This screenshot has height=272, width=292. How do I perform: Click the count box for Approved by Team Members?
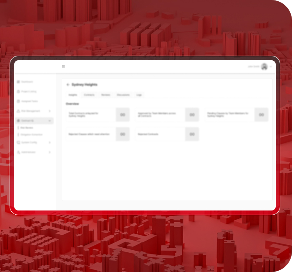pyautogui.click(x=192, y=115)
